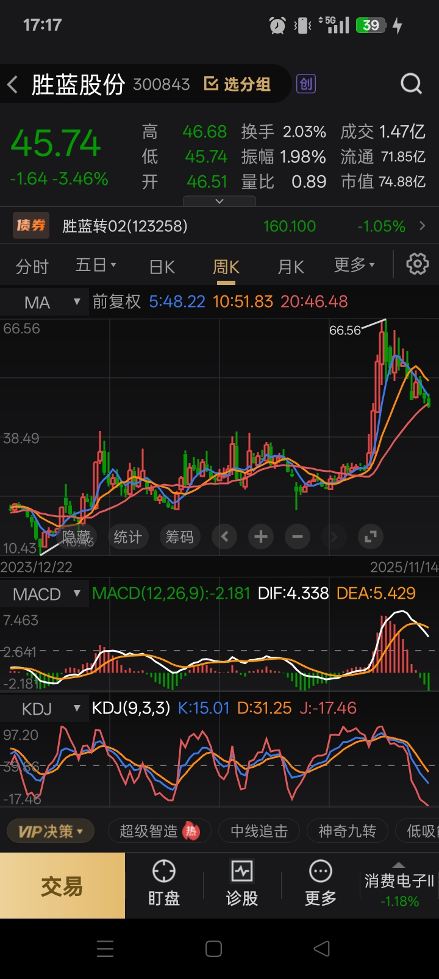Tap the current price 45.74
The height and width of the screenshot is (979, 439).
[55, 143]
